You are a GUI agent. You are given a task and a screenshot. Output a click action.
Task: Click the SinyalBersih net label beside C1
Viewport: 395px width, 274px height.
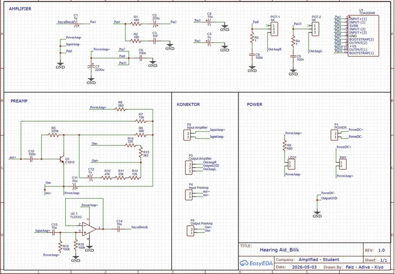coord(66,22)
